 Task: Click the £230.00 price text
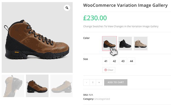tap(95, 18)
